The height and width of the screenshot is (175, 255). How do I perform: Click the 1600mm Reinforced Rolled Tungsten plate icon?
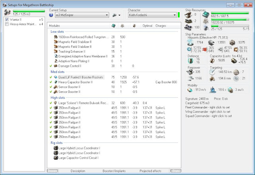pyautogui.click(x=56, y=37)
